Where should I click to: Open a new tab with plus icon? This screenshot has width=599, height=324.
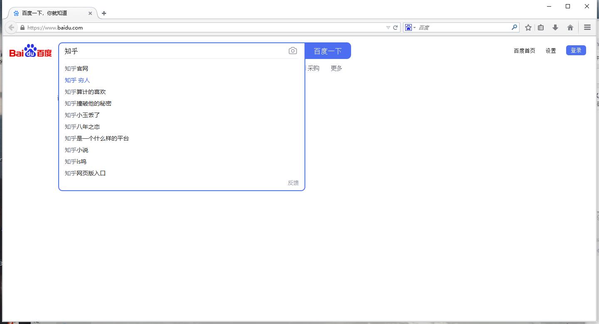[104, 13]
